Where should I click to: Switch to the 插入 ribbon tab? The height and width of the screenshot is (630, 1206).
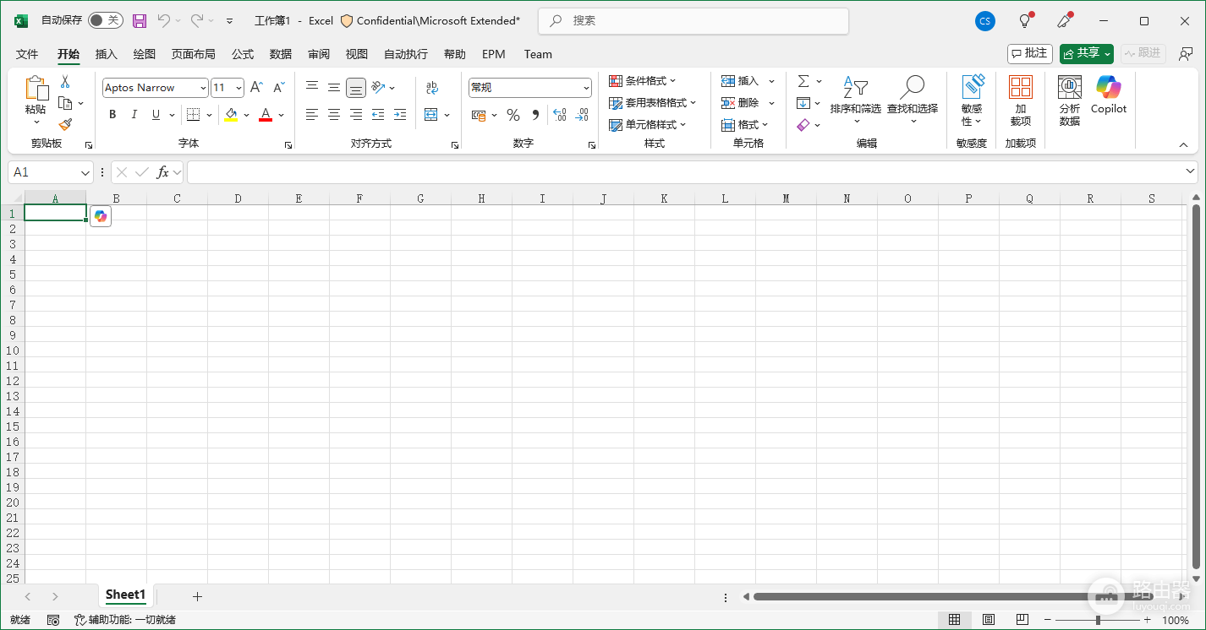(107, 54)
